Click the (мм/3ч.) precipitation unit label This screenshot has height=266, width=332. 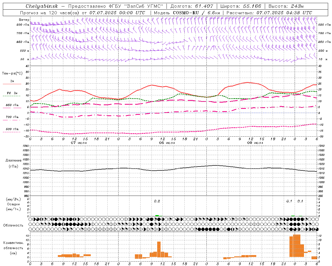pyautogui.click(x=13, y=199)
